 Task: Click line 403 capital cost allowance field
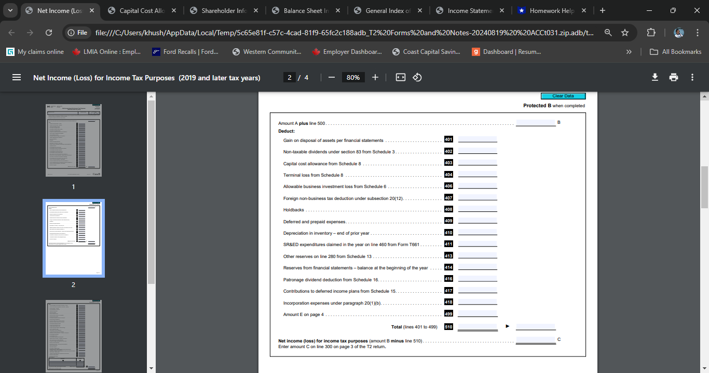[478, 163]
